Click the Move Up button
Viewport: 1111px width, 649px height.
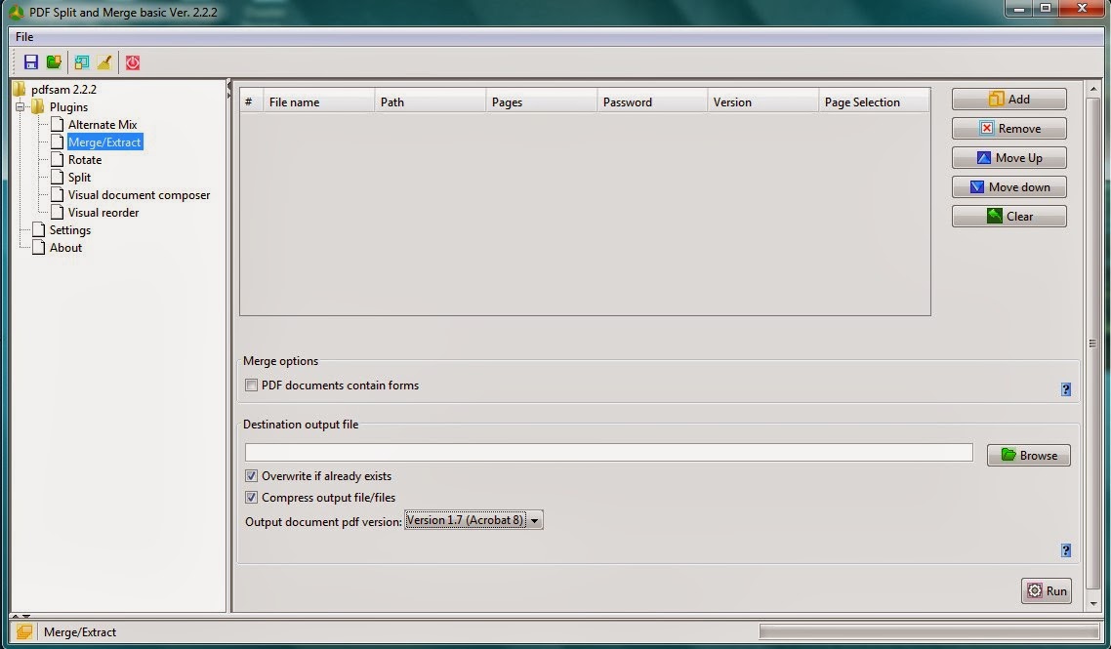pyautogui.click(x=1008, y=158)
